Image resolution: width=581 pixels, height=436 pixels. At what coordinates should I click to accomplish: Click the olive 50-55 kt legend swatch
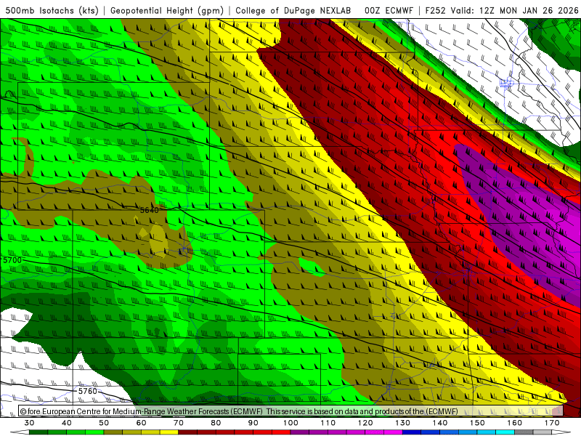pos(113,432)
